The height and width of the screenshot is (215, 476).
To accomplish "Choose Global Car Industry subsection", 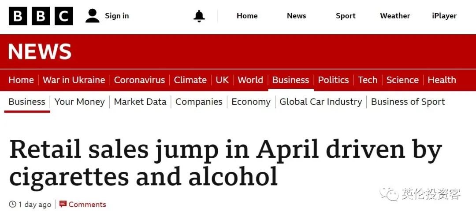I will click(320, 102).
